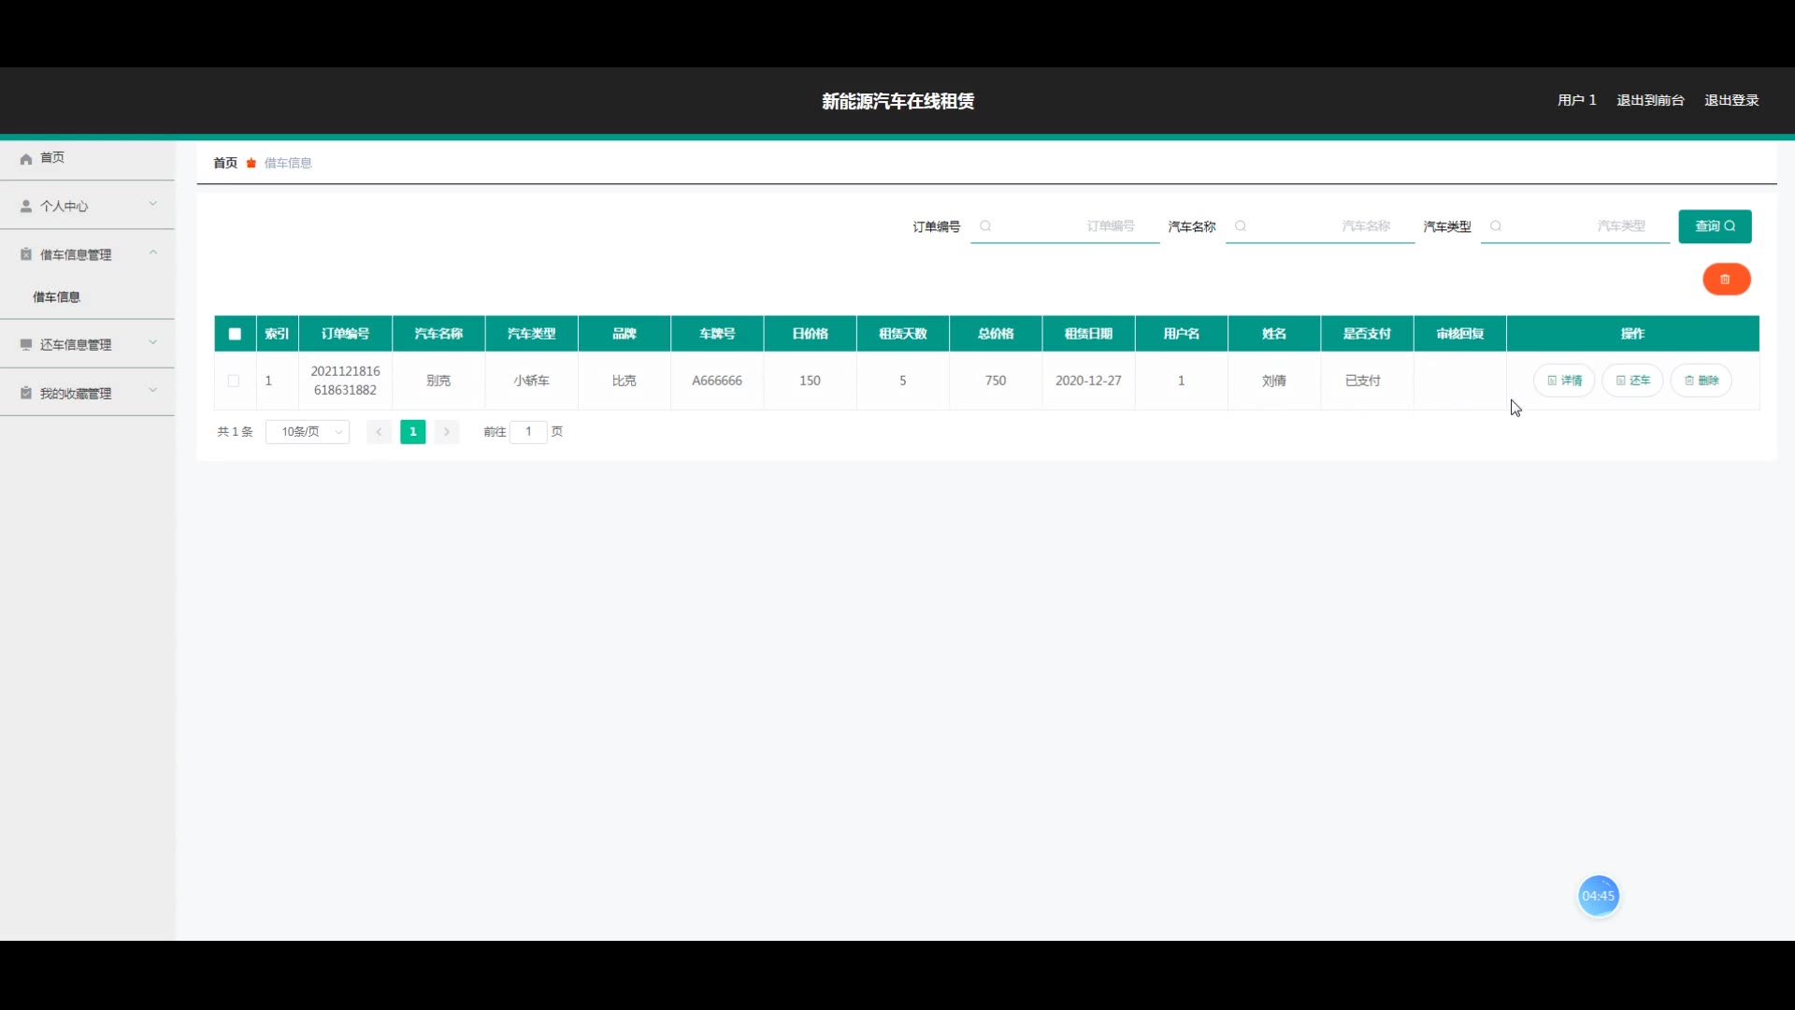Check the checkbox for row 1
This screenshot has width=1795, height=1010.
234,381
